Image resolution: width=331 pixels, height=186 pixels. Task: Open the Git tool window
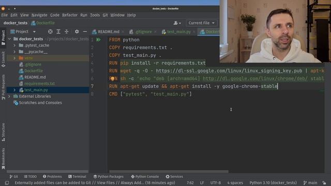pos(13,177)
